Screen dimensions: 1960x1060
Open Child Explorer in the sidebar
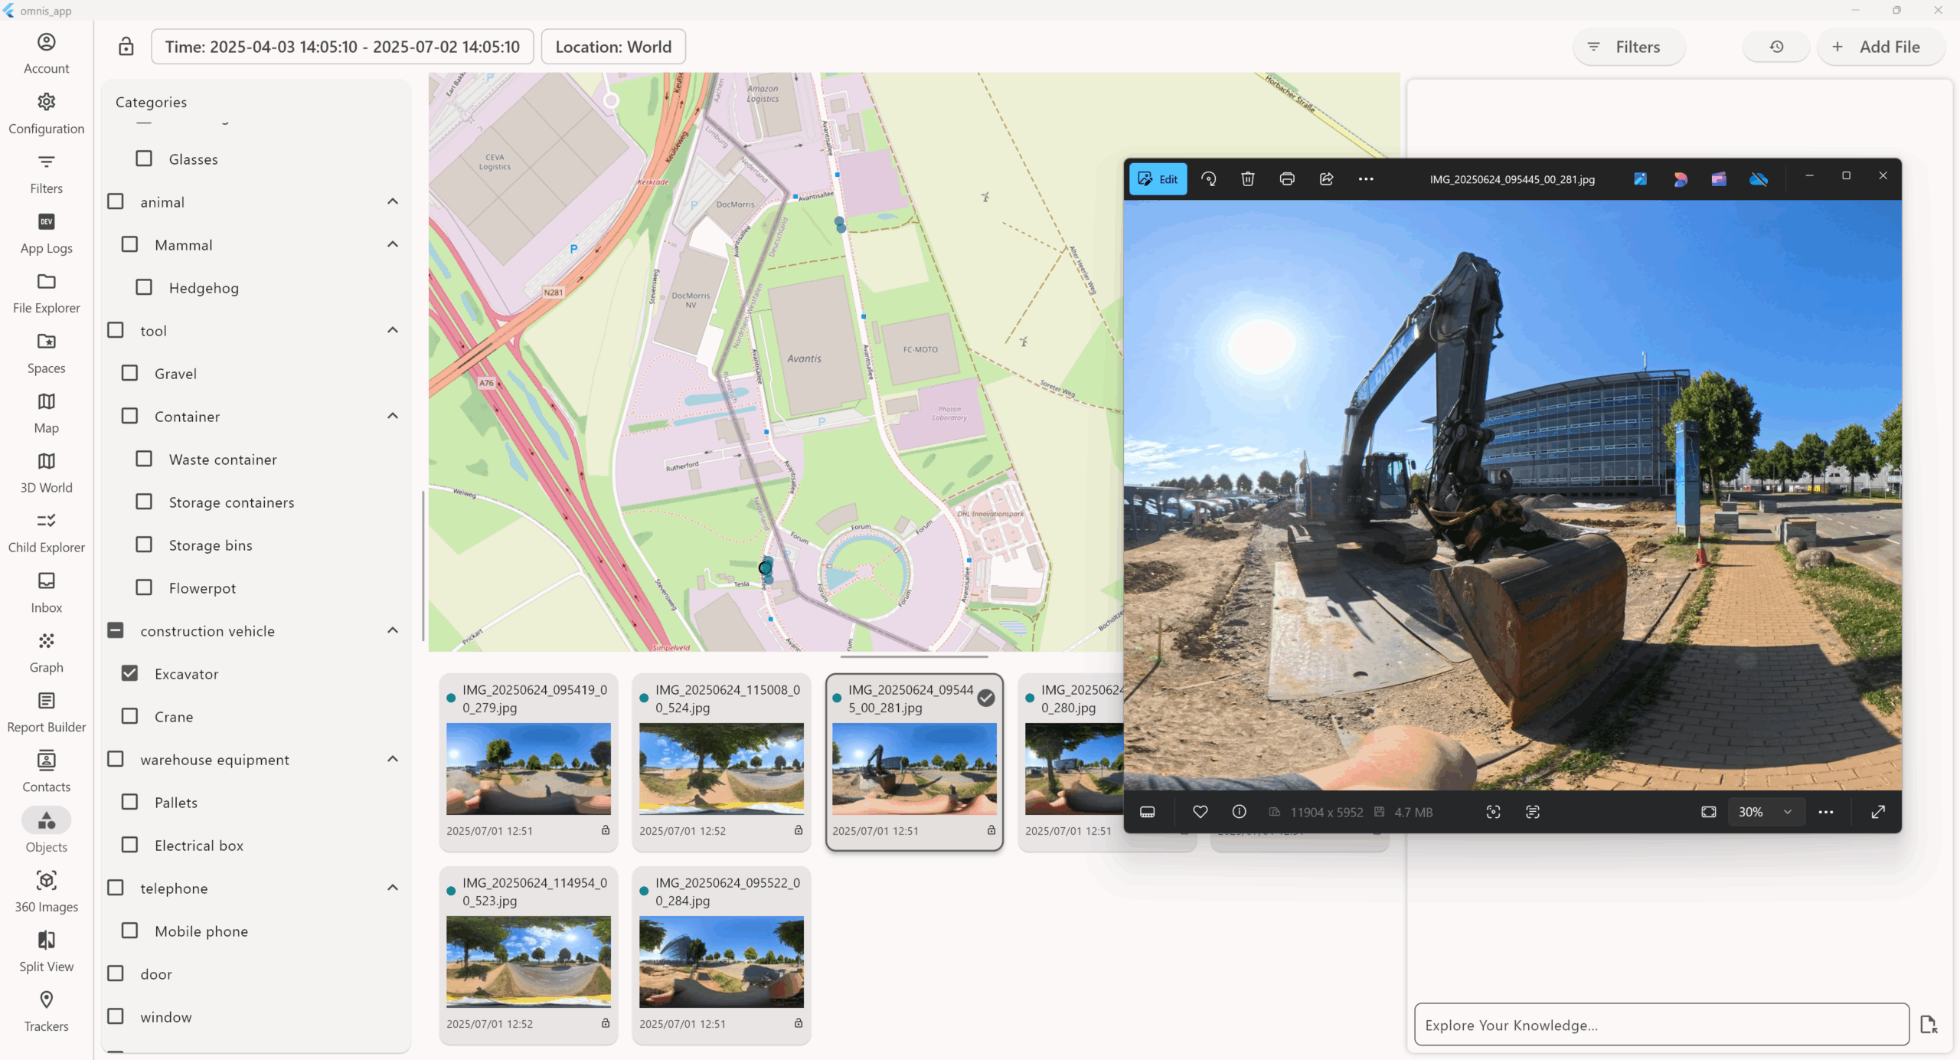click(47, 532)
